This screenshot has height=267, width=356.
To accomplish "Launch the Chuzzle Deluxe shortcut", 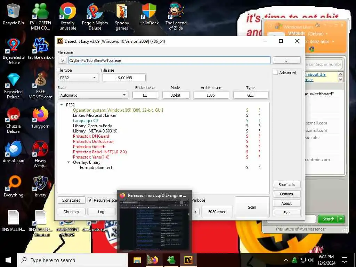I will [14, 120].
